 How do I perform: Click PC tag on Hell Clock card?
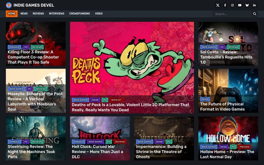click(x=109, y=142)
